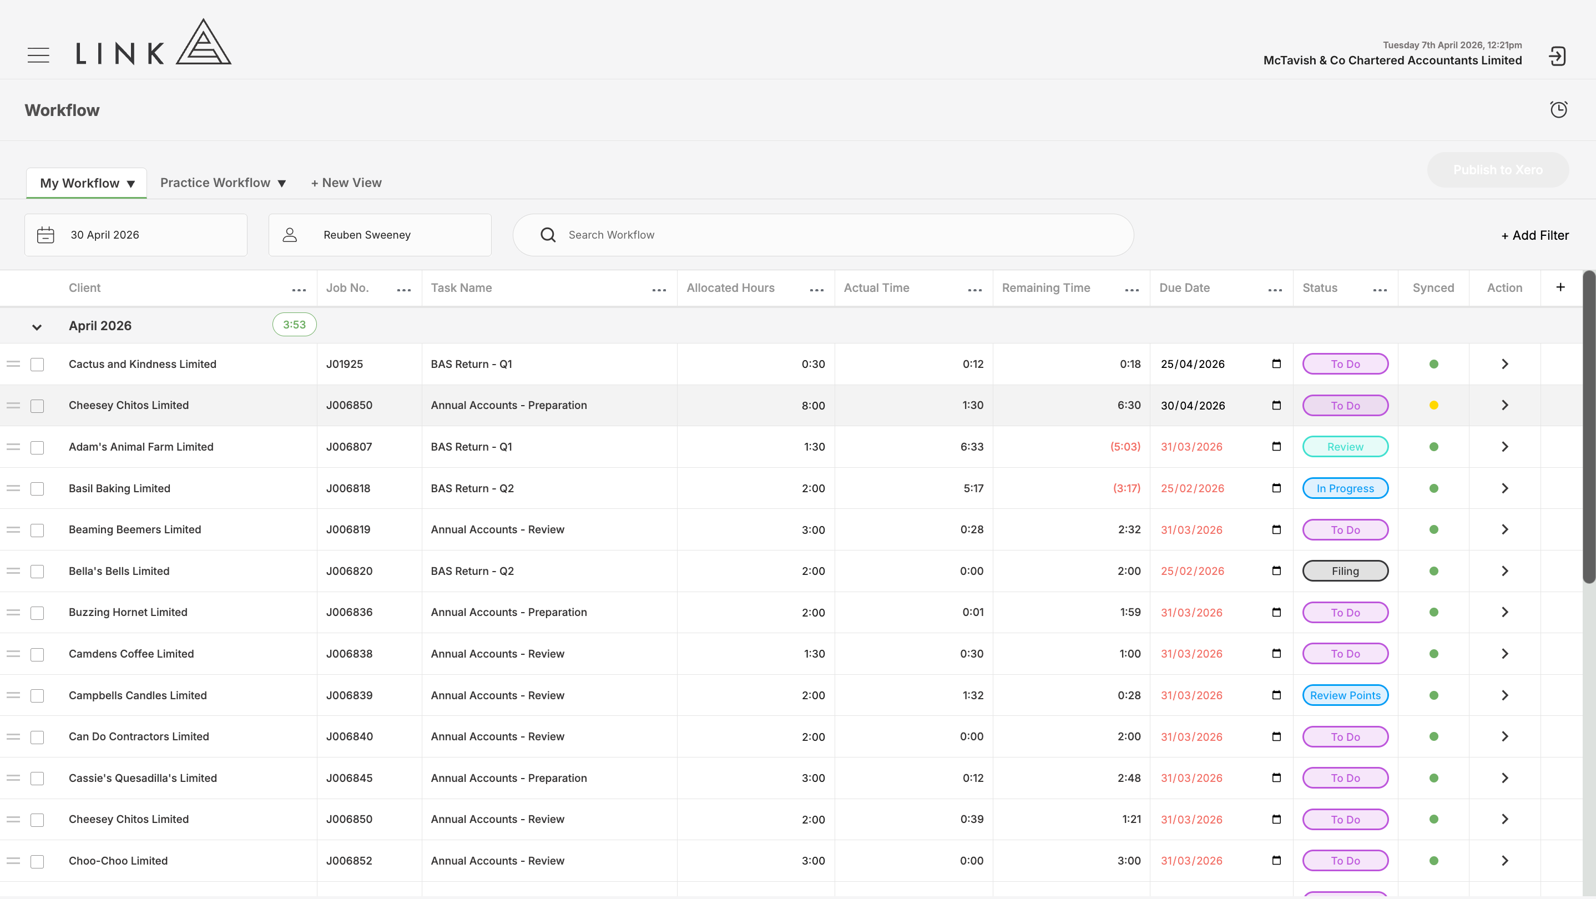Open the timer clock icon
1596x899 pixels.
pos(1558,110)
